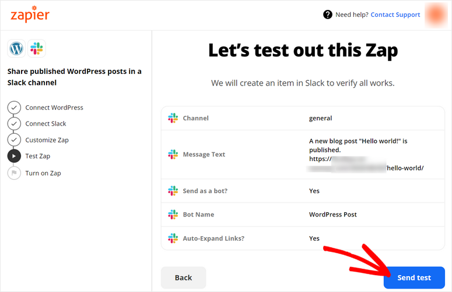Viewport: 452px width, 292px height.
Task: Open the Contact Support link
Action: 395,15
